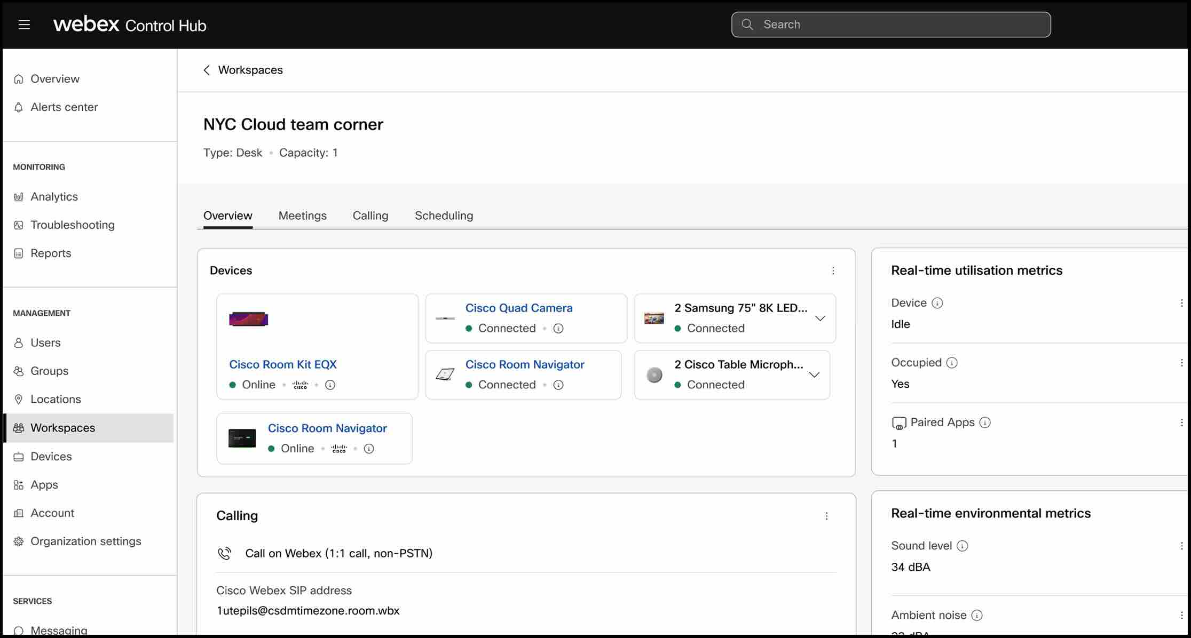Image resolution: width=1191 pixels, height=638 pixels.
Task: Click the Reports icon in sidebar
Action: 19,253
